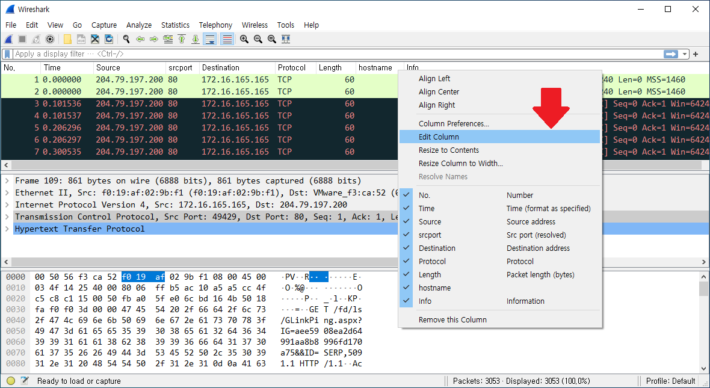Image resolution: width=710 pixels, height=388 pixels.
Task: Select Align Left from context menu
Action: pyautogui.click(x=499, y=78)
